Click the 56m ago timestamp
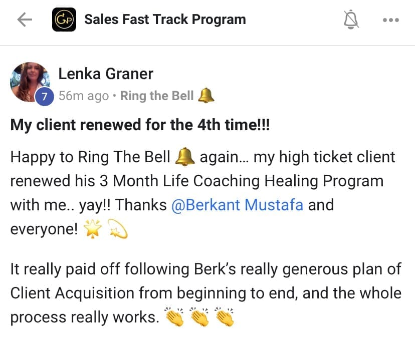This screenshot has height=342, width=415. (83, 96)
